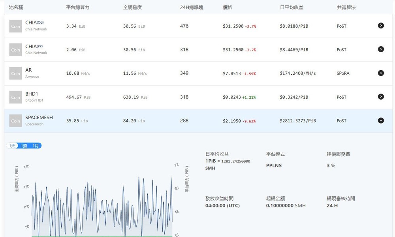
Task: Click the 24H總爆塊 column header
Action: [192, 8]
